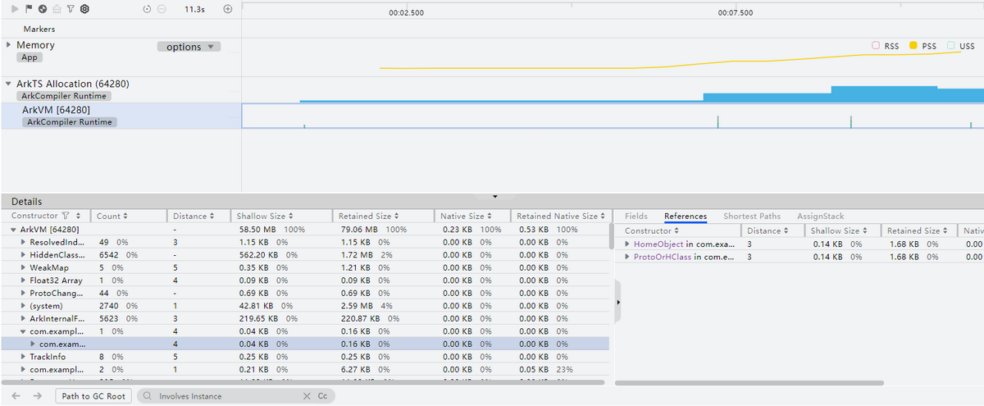Switch to the Fields tab

click(x=635, y=216)
